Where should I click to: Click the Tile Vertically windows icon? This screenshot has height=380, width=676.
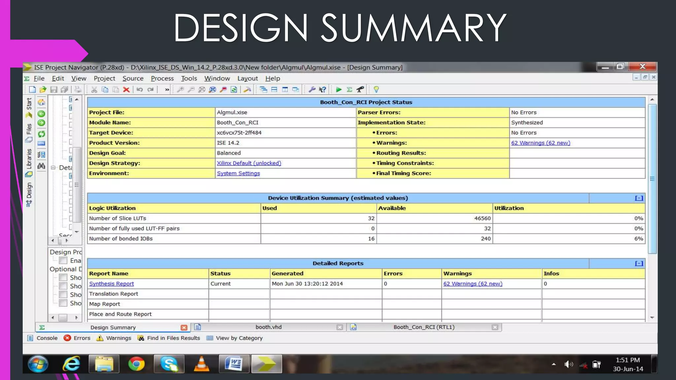coord(285,89)
